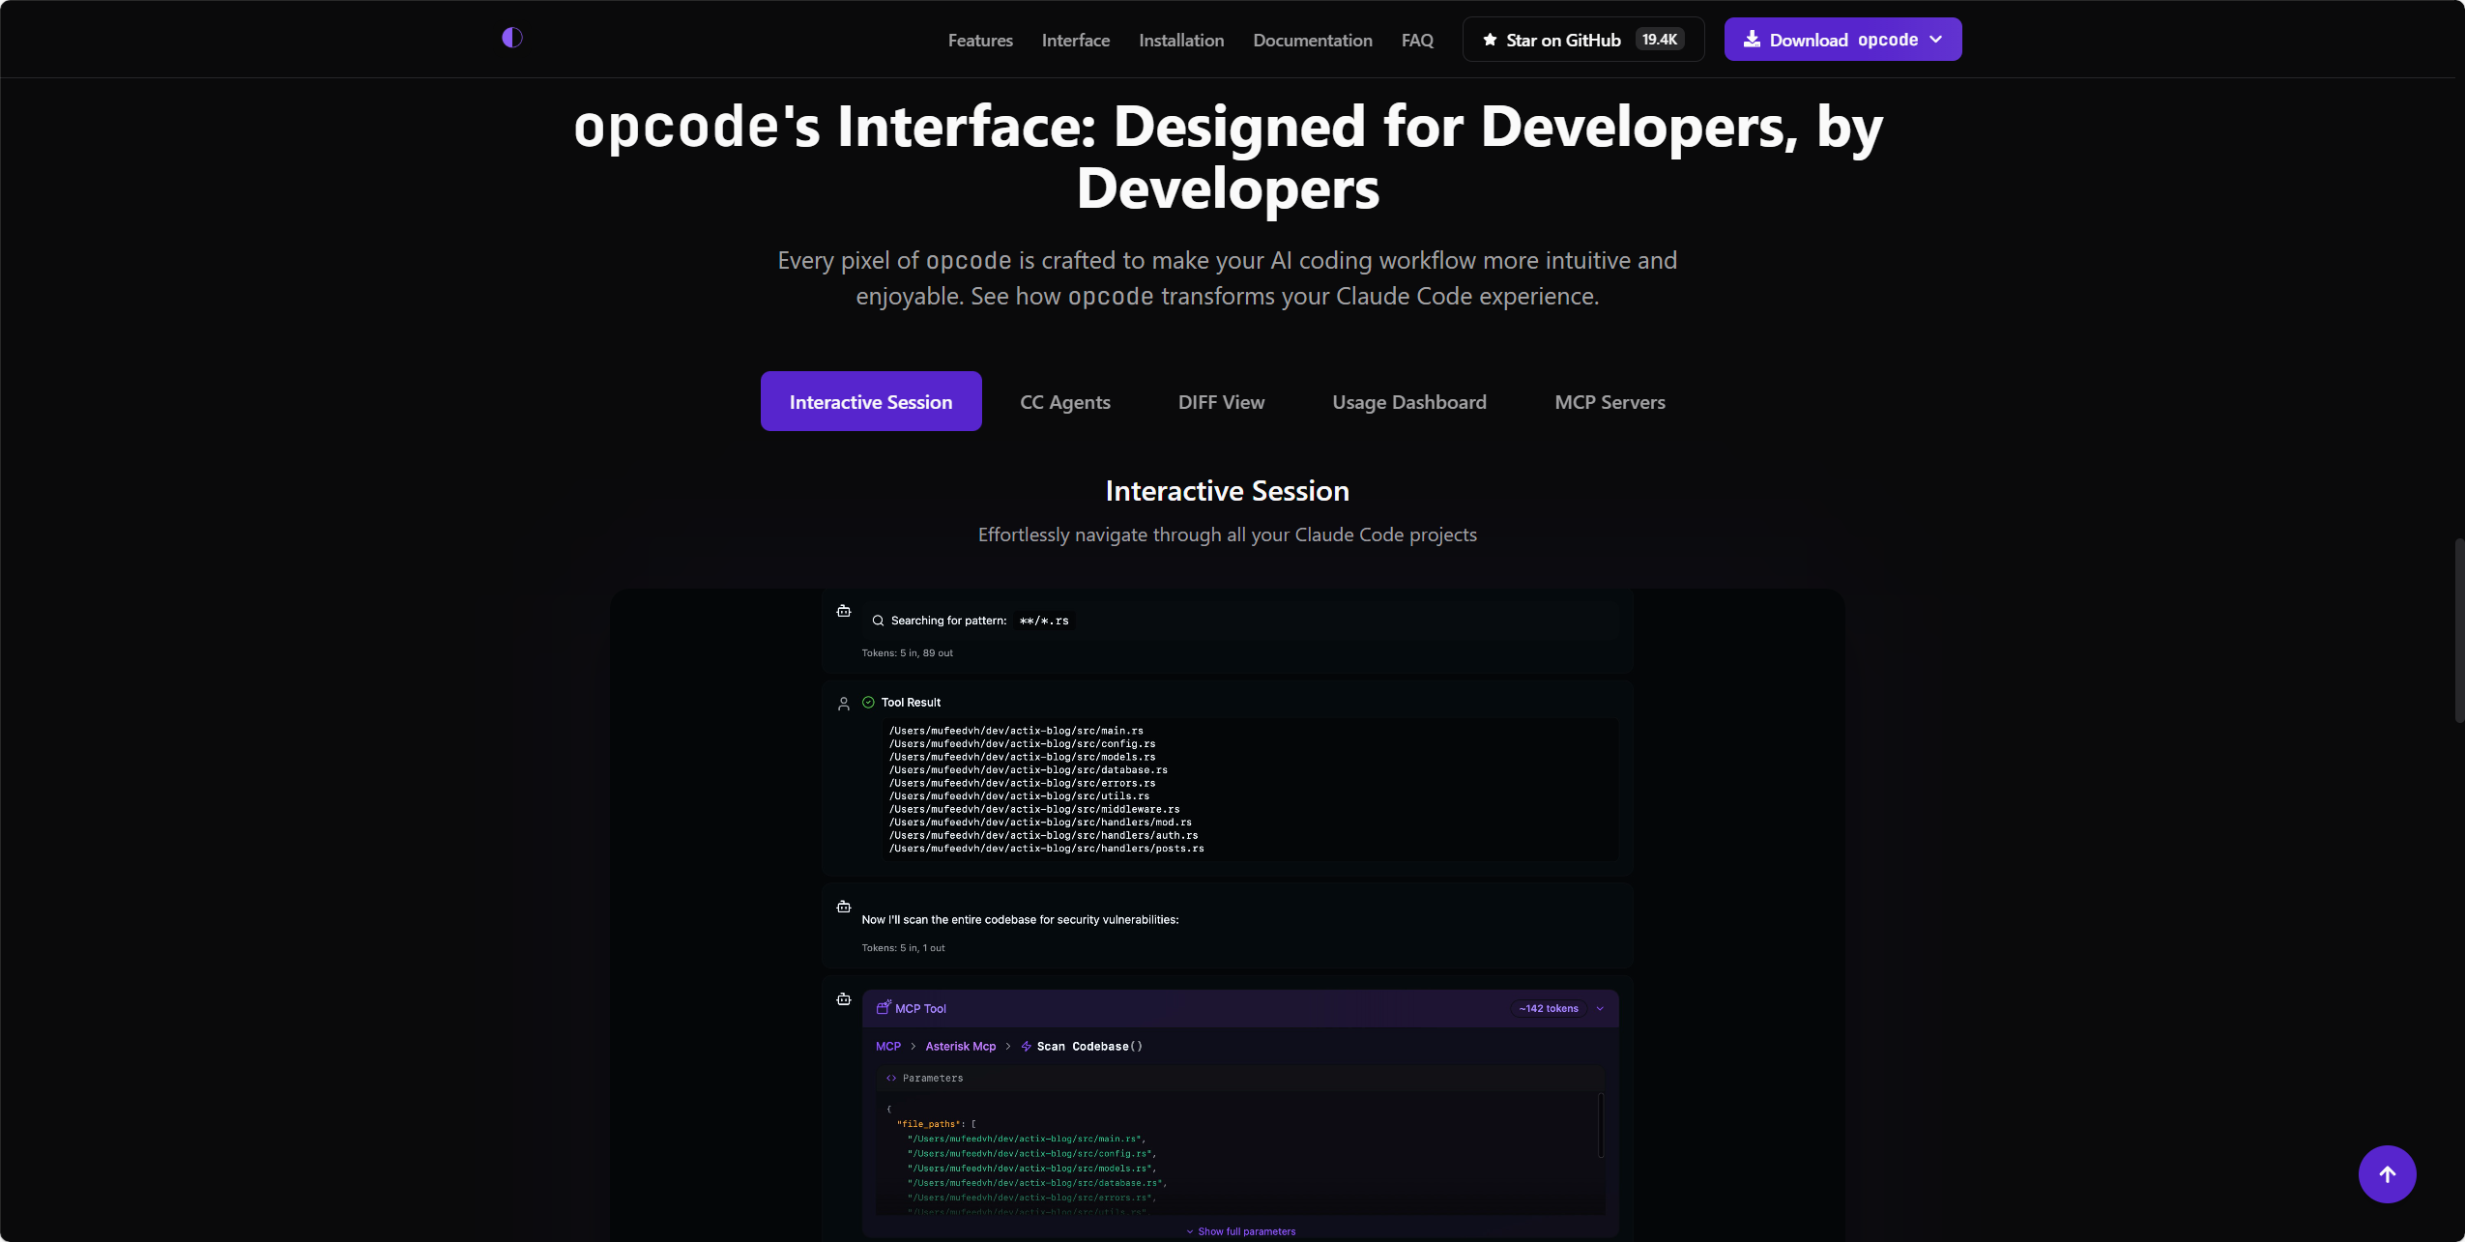Click the Parameters header label
2465x1242 pixels.
click(933, 1078)
